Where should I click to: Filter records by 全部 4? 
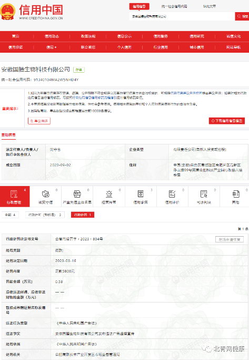coord(10,215)
